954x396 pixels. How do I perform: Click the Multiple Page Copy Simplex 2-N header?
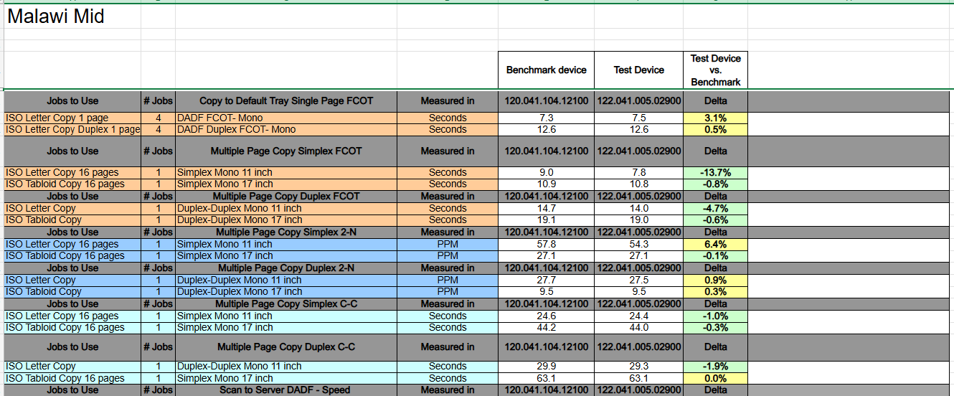click(286, 232)
